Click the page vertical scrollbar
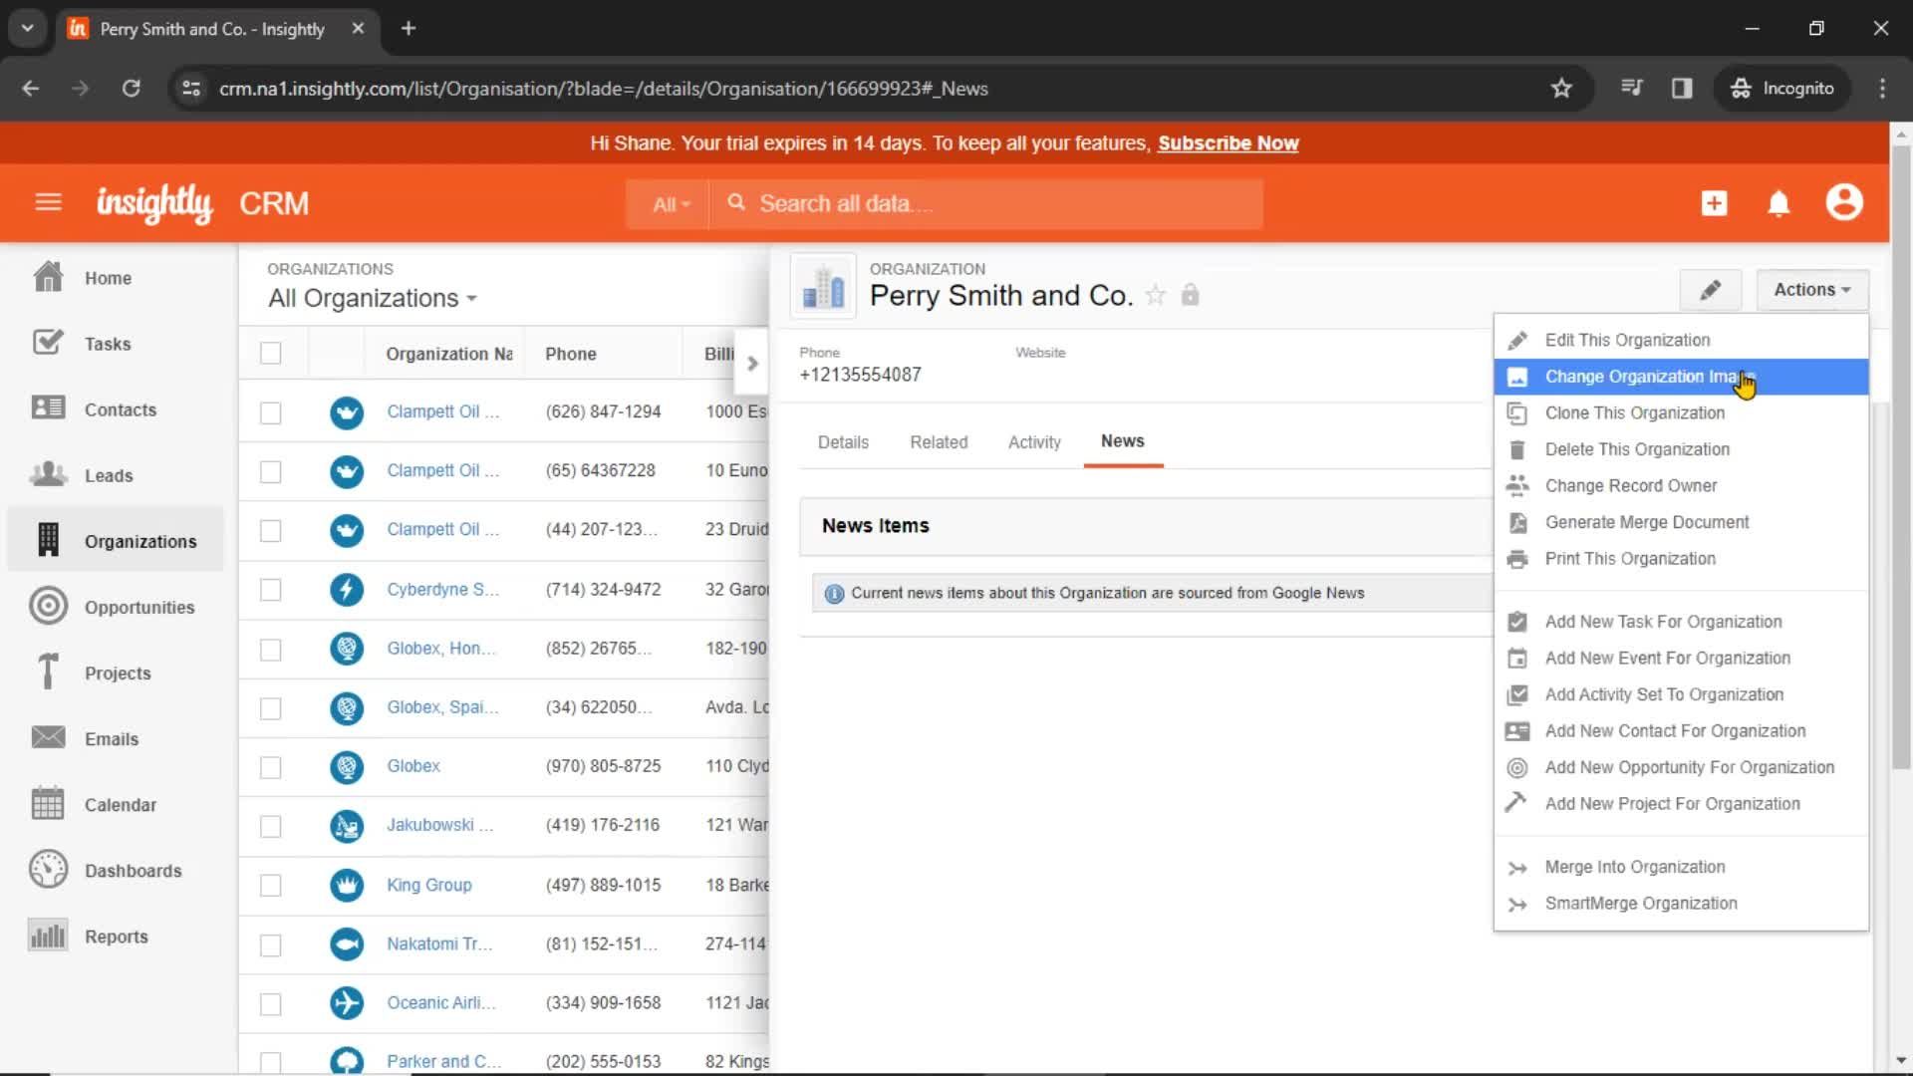Screen dimensions: 1913x1076 click(x=1900, y=458)
